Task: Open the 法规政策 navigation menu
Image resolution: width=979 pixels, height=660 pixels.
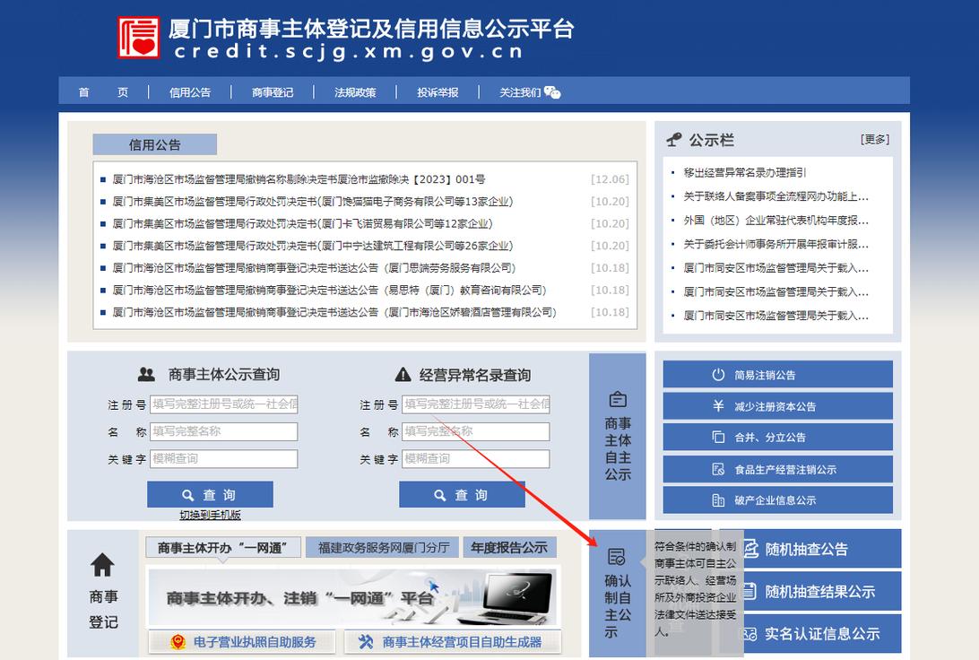Action: coord(356,91)
